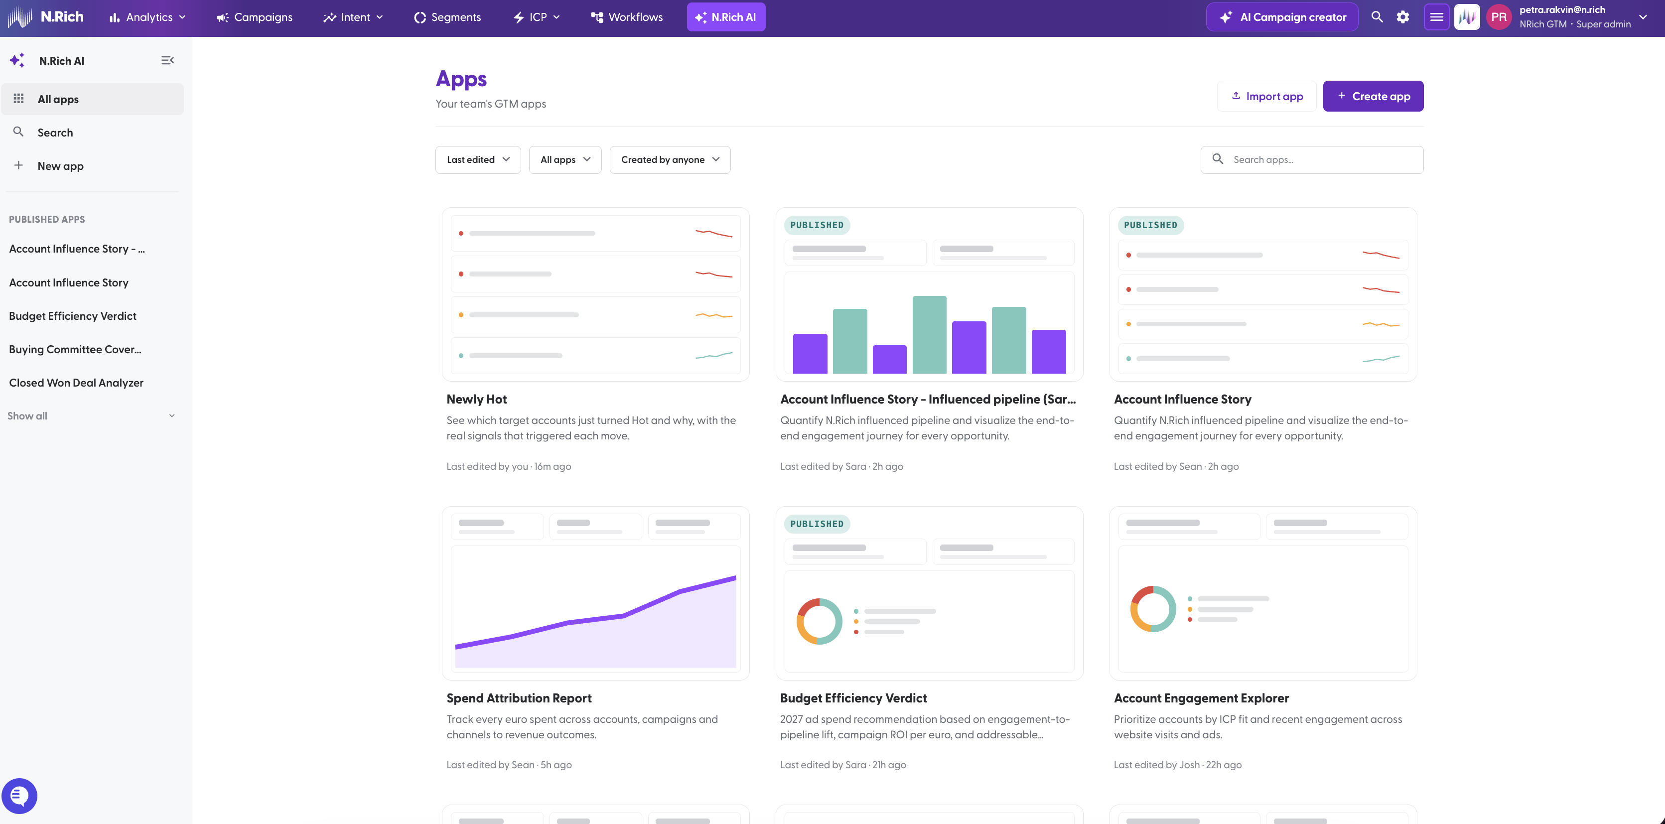Click the sidebar Search magnifier icon
This screenshot has height=824, width=1665.
click(x=19, y=132)
